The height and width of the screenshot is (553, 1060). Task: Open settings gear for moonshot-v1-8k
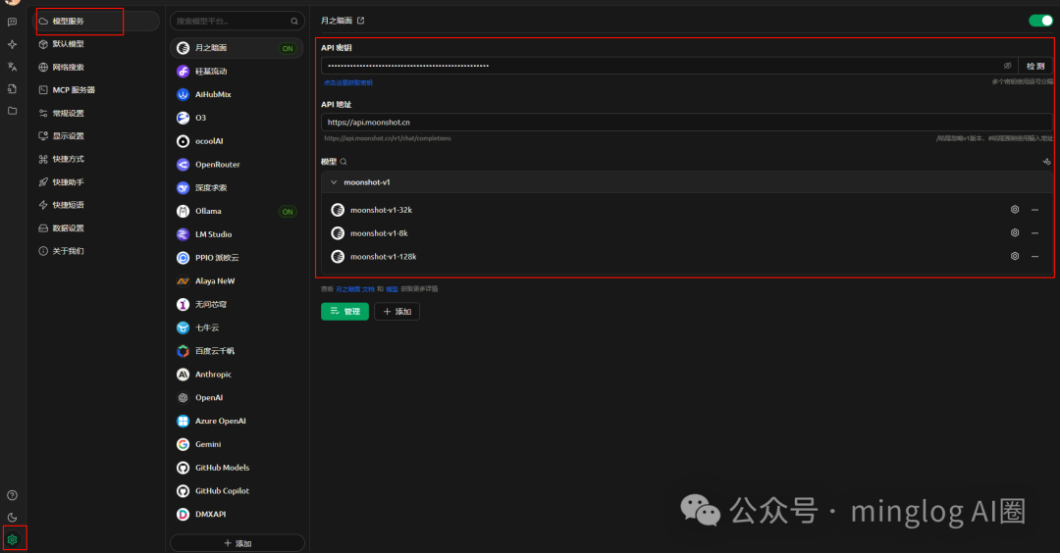point(1015,232)
